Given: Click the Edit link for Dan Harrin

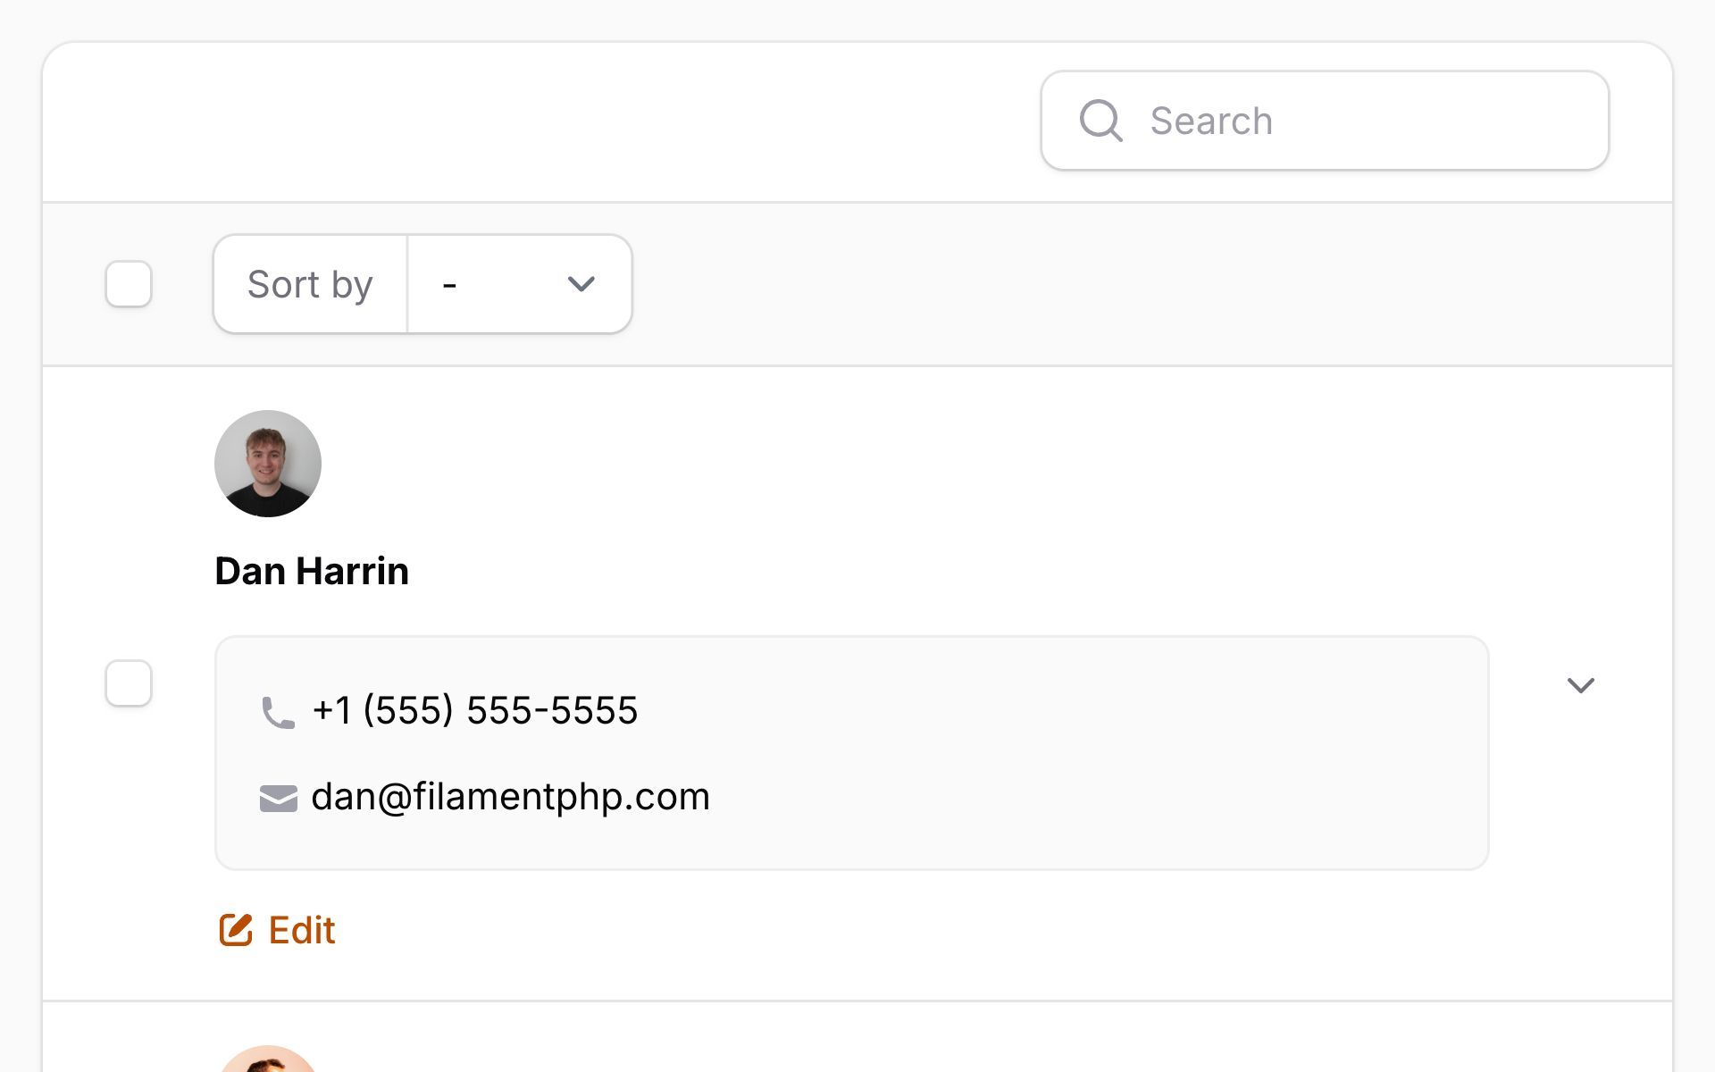Looking at the screenshot, I should point(278,930).
